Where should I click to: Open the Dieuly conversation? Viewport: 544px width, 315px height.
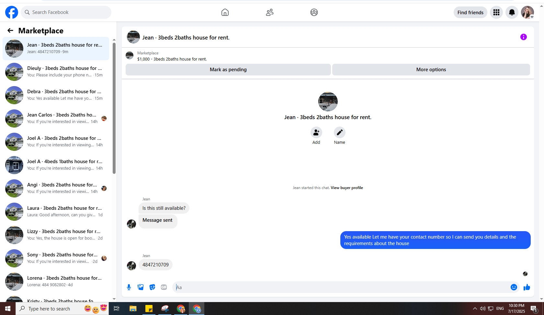tap(56, 72)
